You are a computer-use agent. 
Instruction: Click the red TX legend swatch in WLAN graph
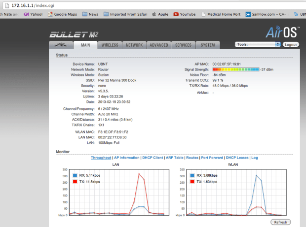tap(192, 182)
